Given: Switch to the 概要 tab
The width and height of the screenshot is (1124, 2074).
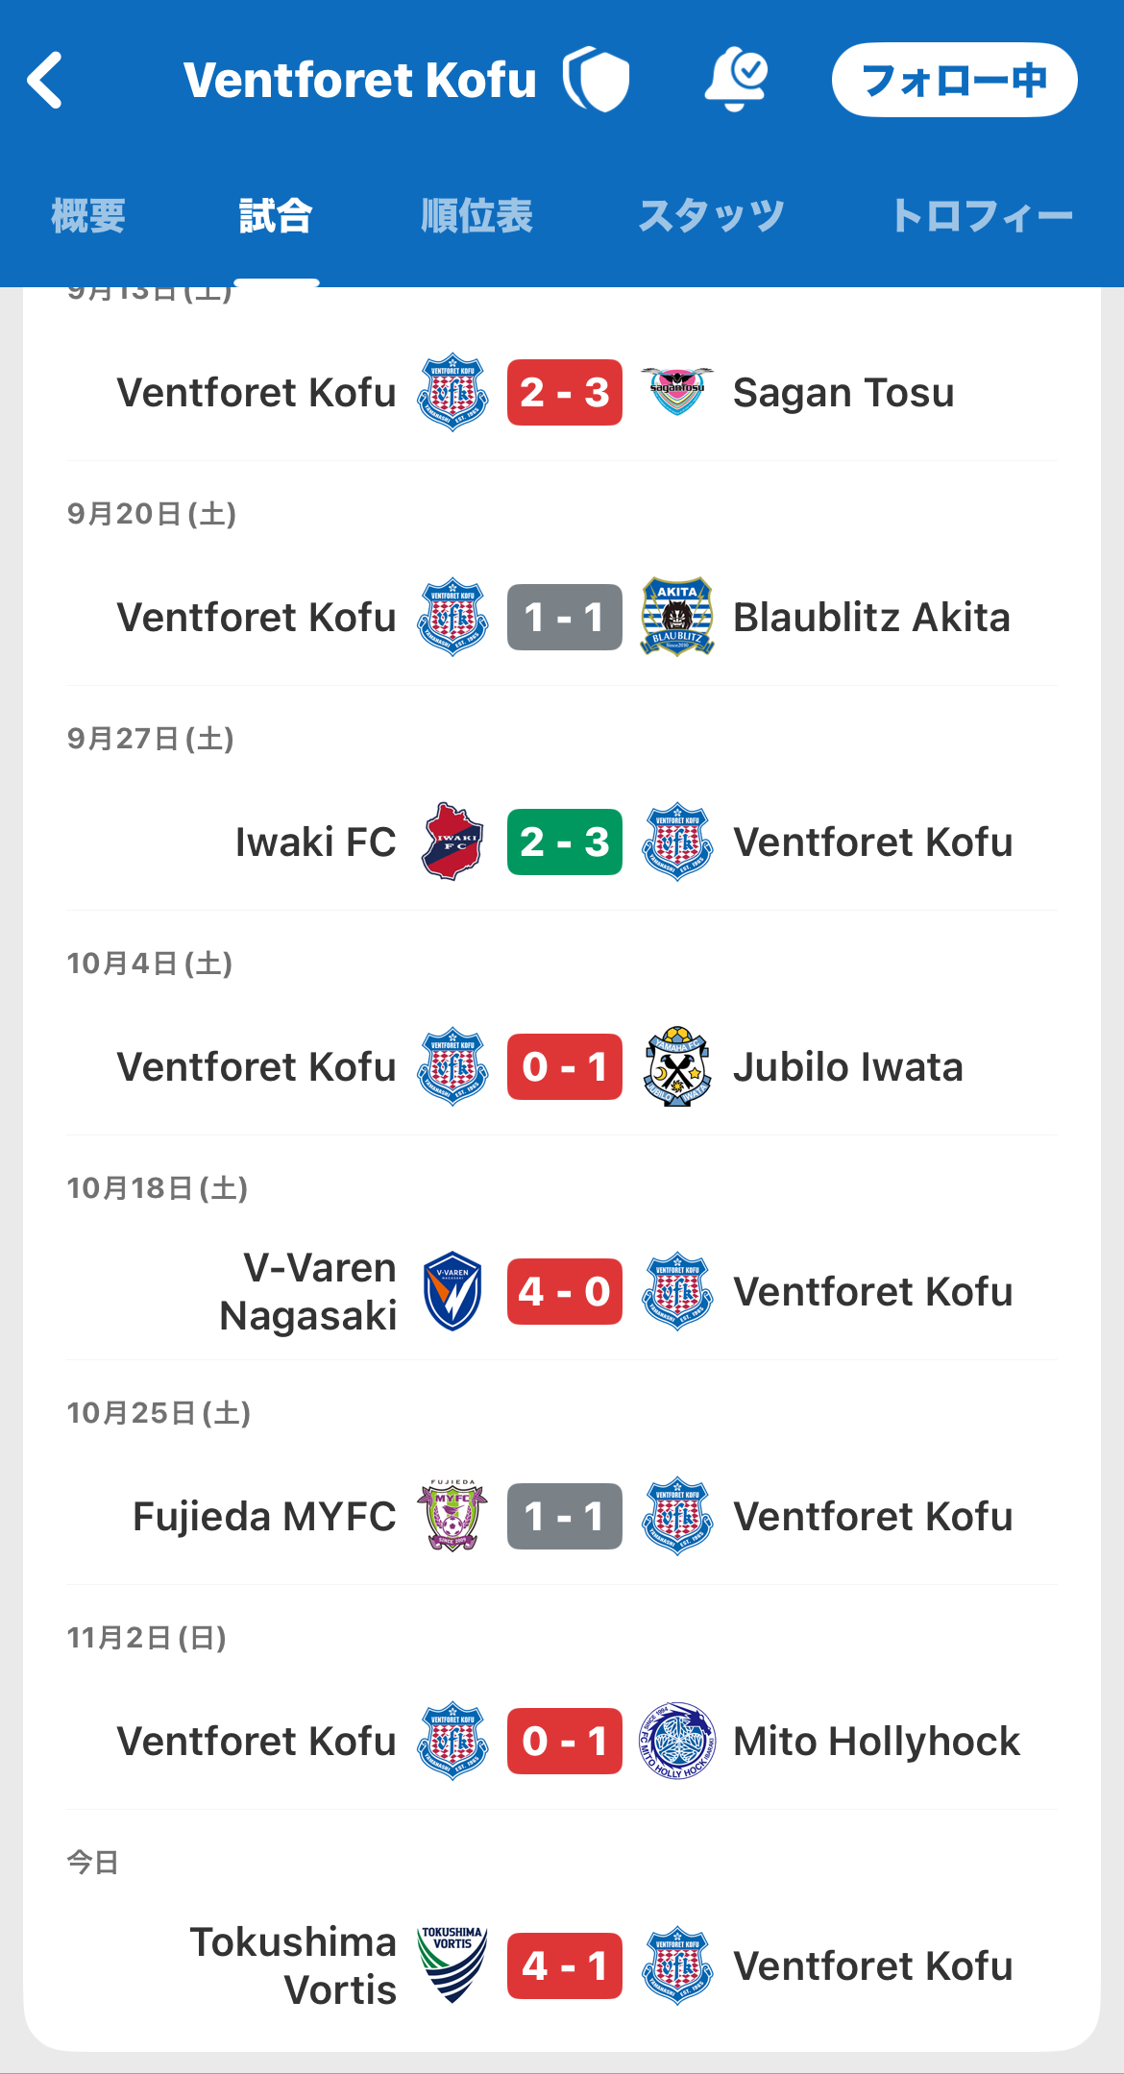Looking at the screenshot, I should [88, 216].
